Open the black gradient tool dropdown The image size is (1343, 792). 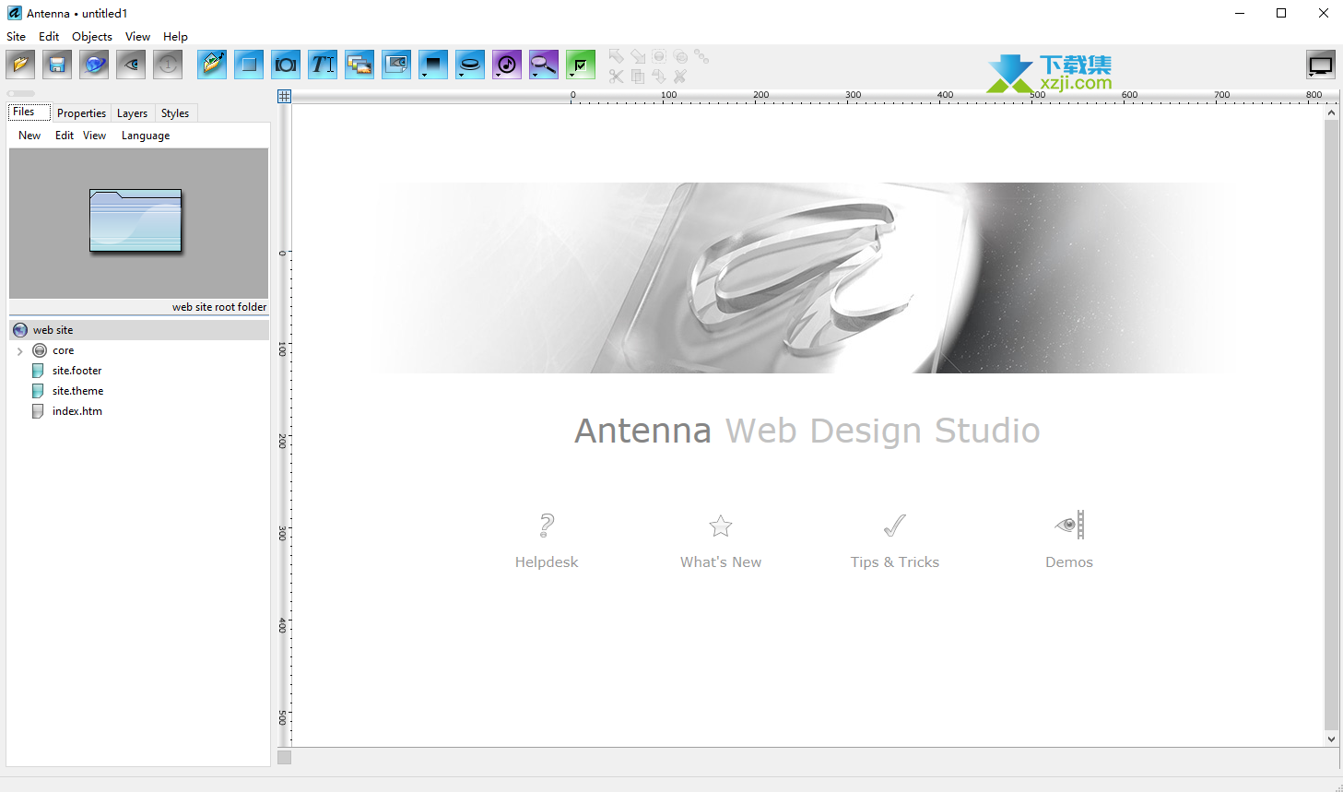pos(433,65)
